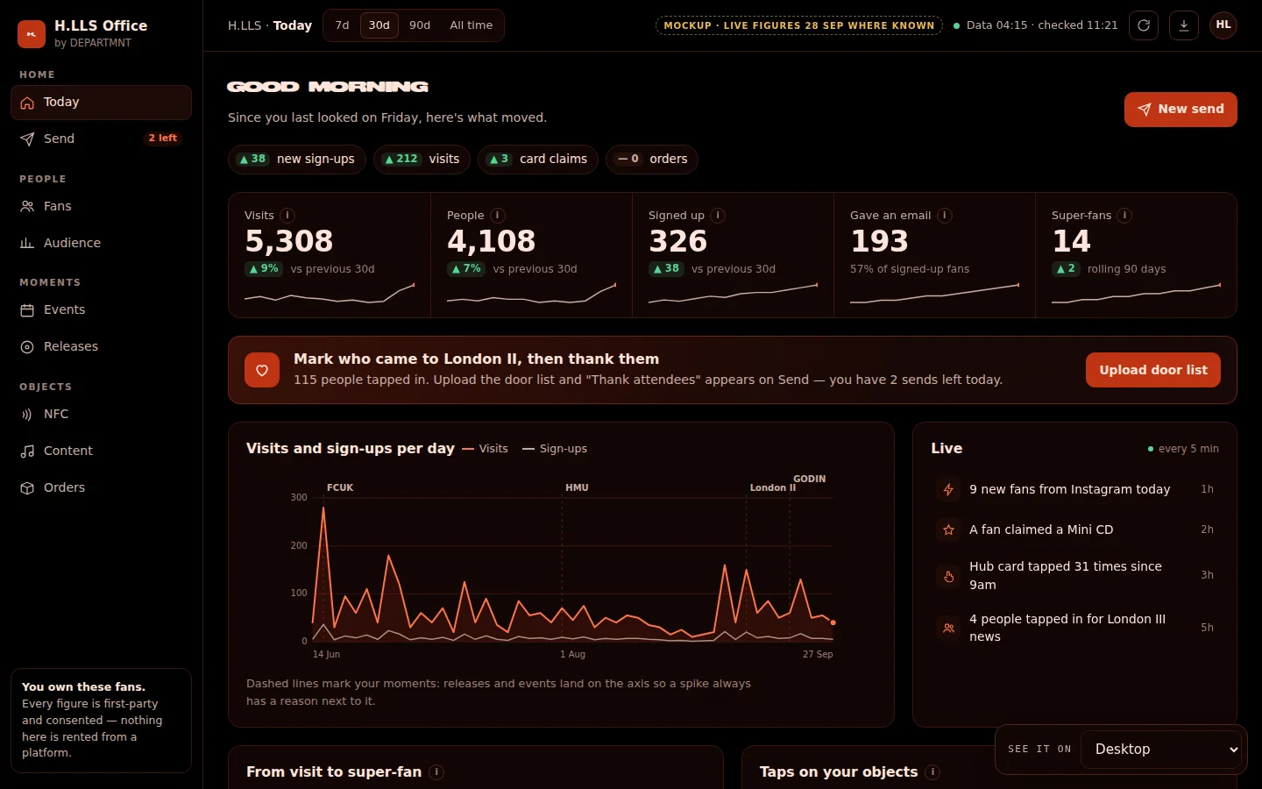
Task: Open the See It On Desktop dropdown
Action: [1162, 750]
